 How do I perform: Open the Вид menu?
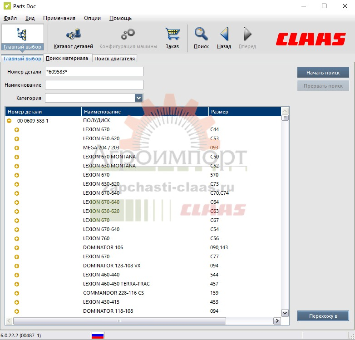click(x=30, y=18)
